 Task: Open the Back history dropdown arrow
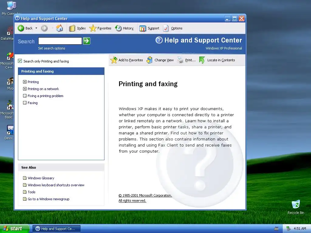(36, 28)
